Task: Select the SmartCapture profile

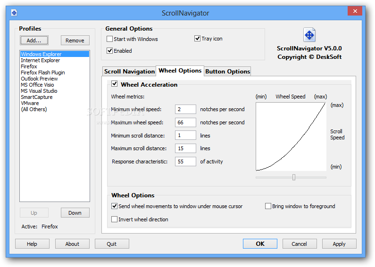Action: pyautogui.click(x=55, y=97)
